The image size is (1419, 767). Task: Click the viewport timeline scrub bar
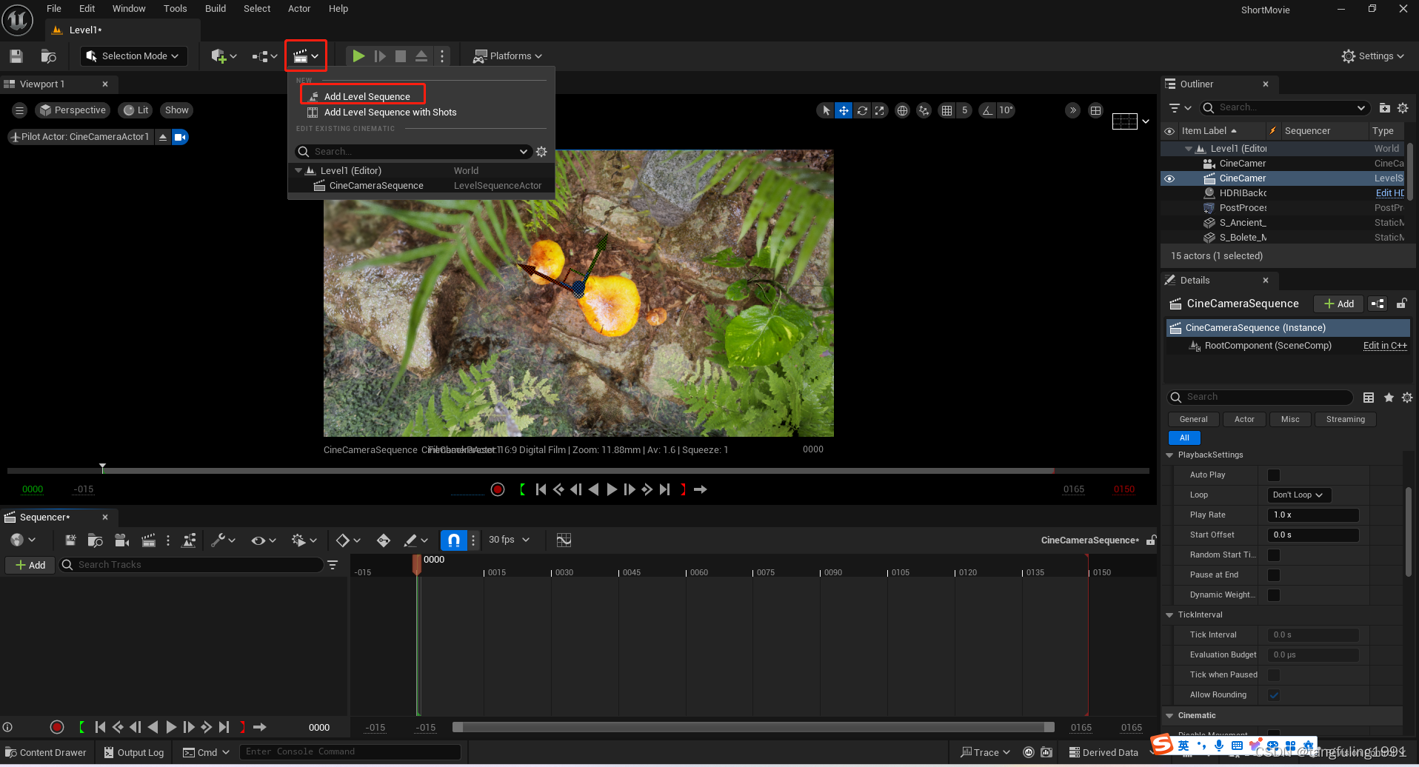click(x=578, y=470)
